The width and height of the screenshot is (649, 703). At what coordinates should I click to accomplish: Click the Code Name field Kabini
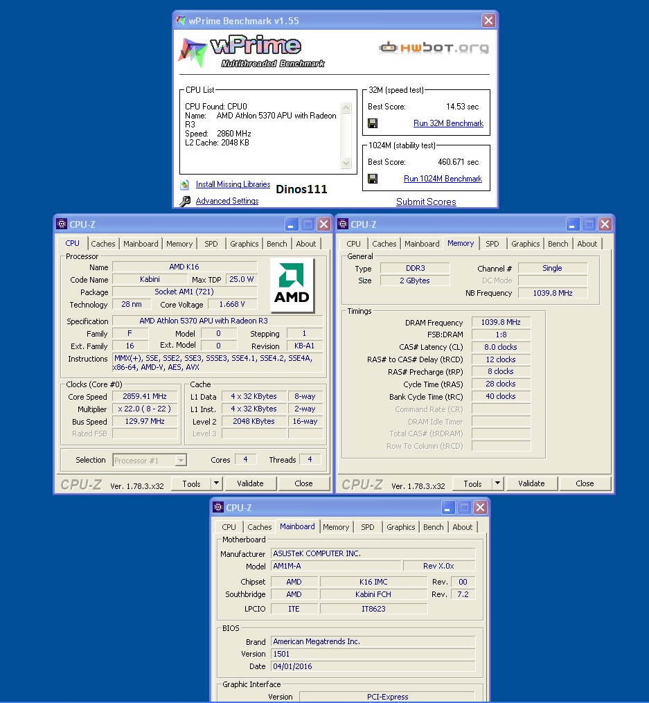[x=150, y=279]
